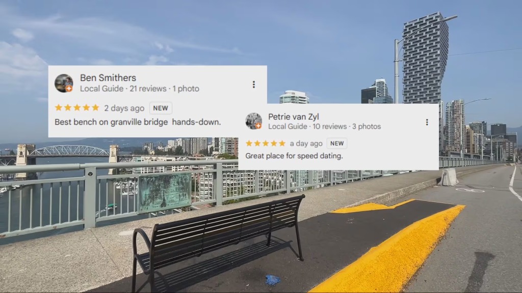Screen dimensions: 522x293
Task: Click the Local Guide badge on Ben Smithers' avatar
Action: (x=69, y=89)
